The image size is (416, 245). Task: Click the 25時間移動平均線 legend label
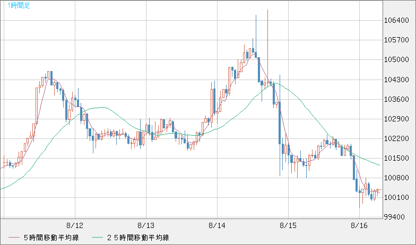coord(138,238)
